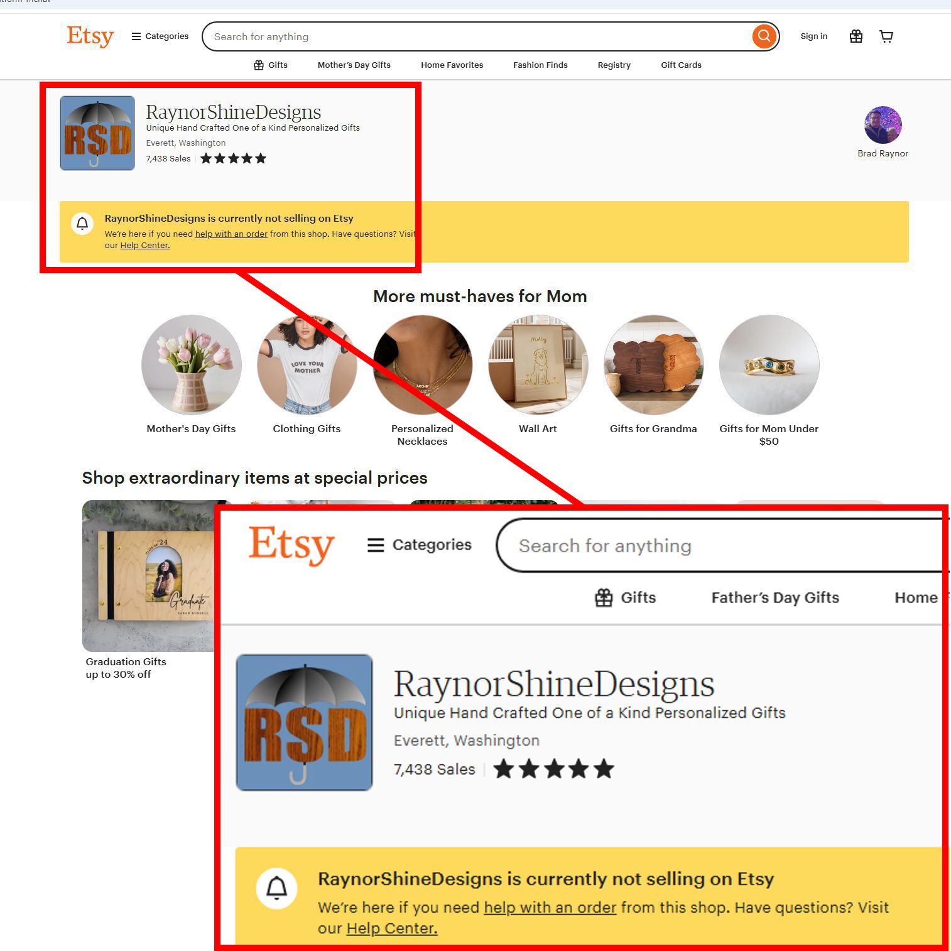
Task: Click the bell icon in yellow notice
Action: pos(82,223)
